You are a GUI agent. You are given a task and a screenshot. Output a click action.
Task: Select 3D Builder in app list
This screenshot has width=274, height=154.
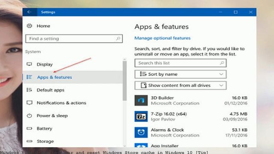tap(191, 101)
